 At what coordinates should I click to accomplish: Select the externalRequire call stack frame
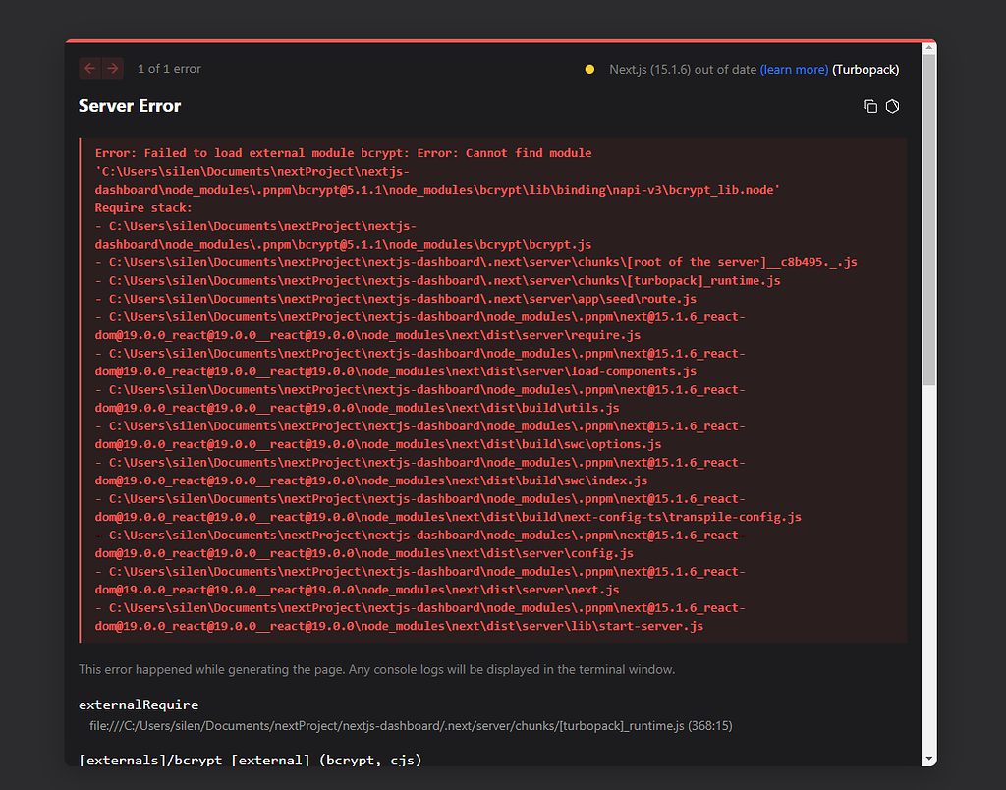point(139,705)
